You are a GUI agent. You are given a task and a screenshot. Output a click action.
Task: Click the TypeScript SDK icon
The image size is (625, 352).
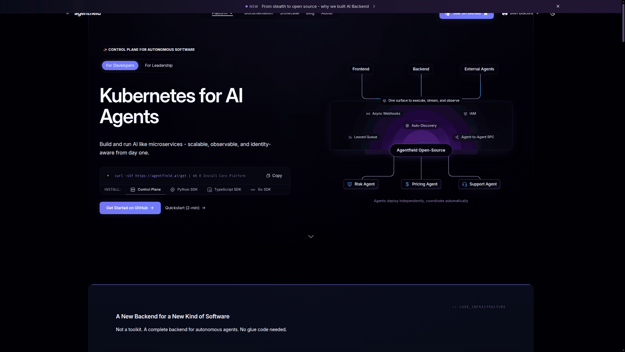point(210,190)
